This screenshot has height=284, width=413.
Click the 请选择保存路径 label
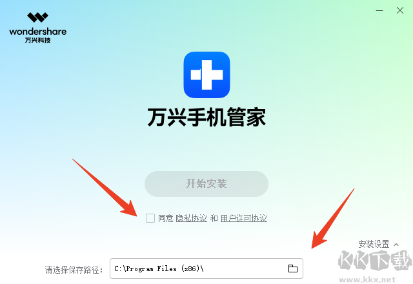(74, 270)
